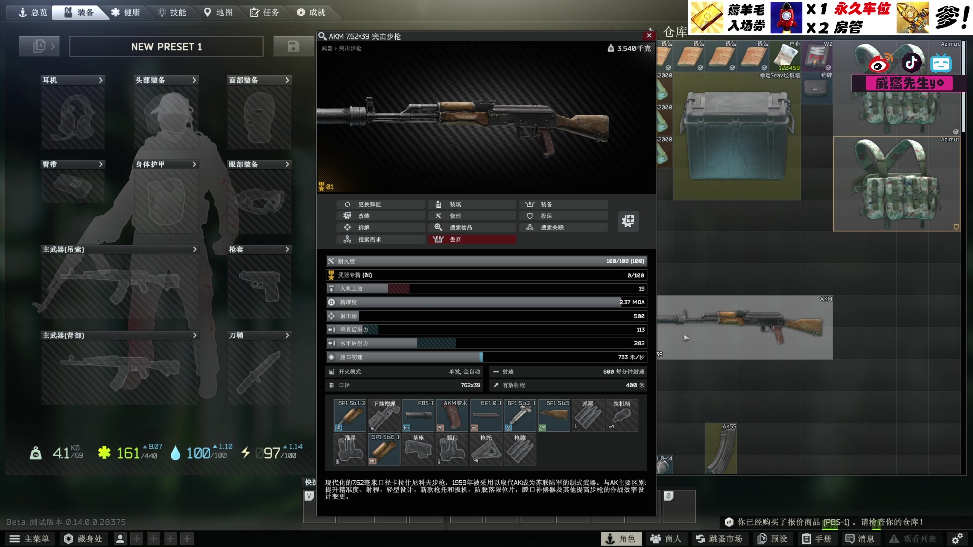Click the 改装 weapon modding icon button
Viewport: 973px width, 547px height.
click(x=628, y=221)
